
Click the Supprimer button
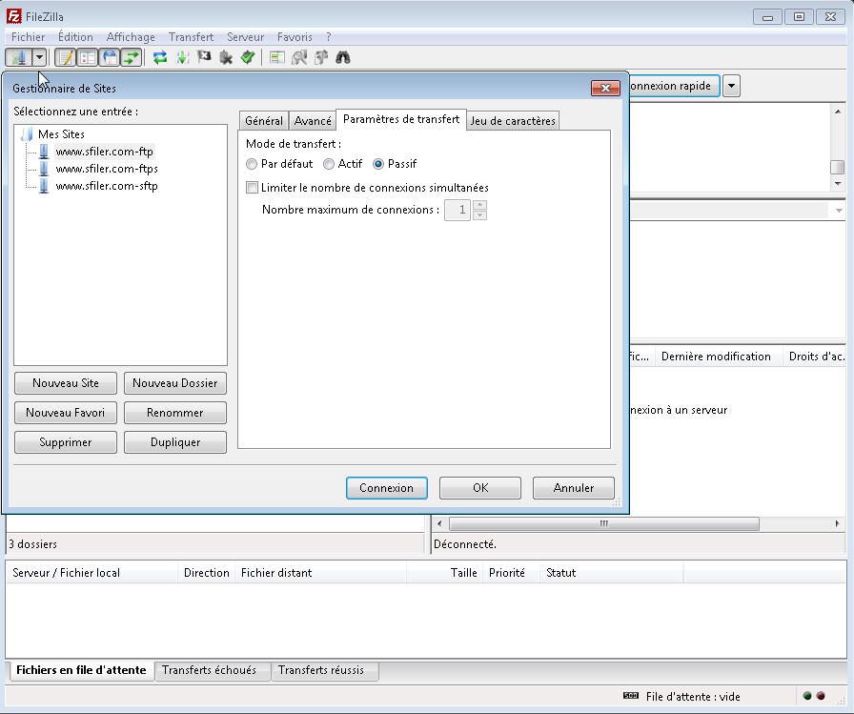66,442
